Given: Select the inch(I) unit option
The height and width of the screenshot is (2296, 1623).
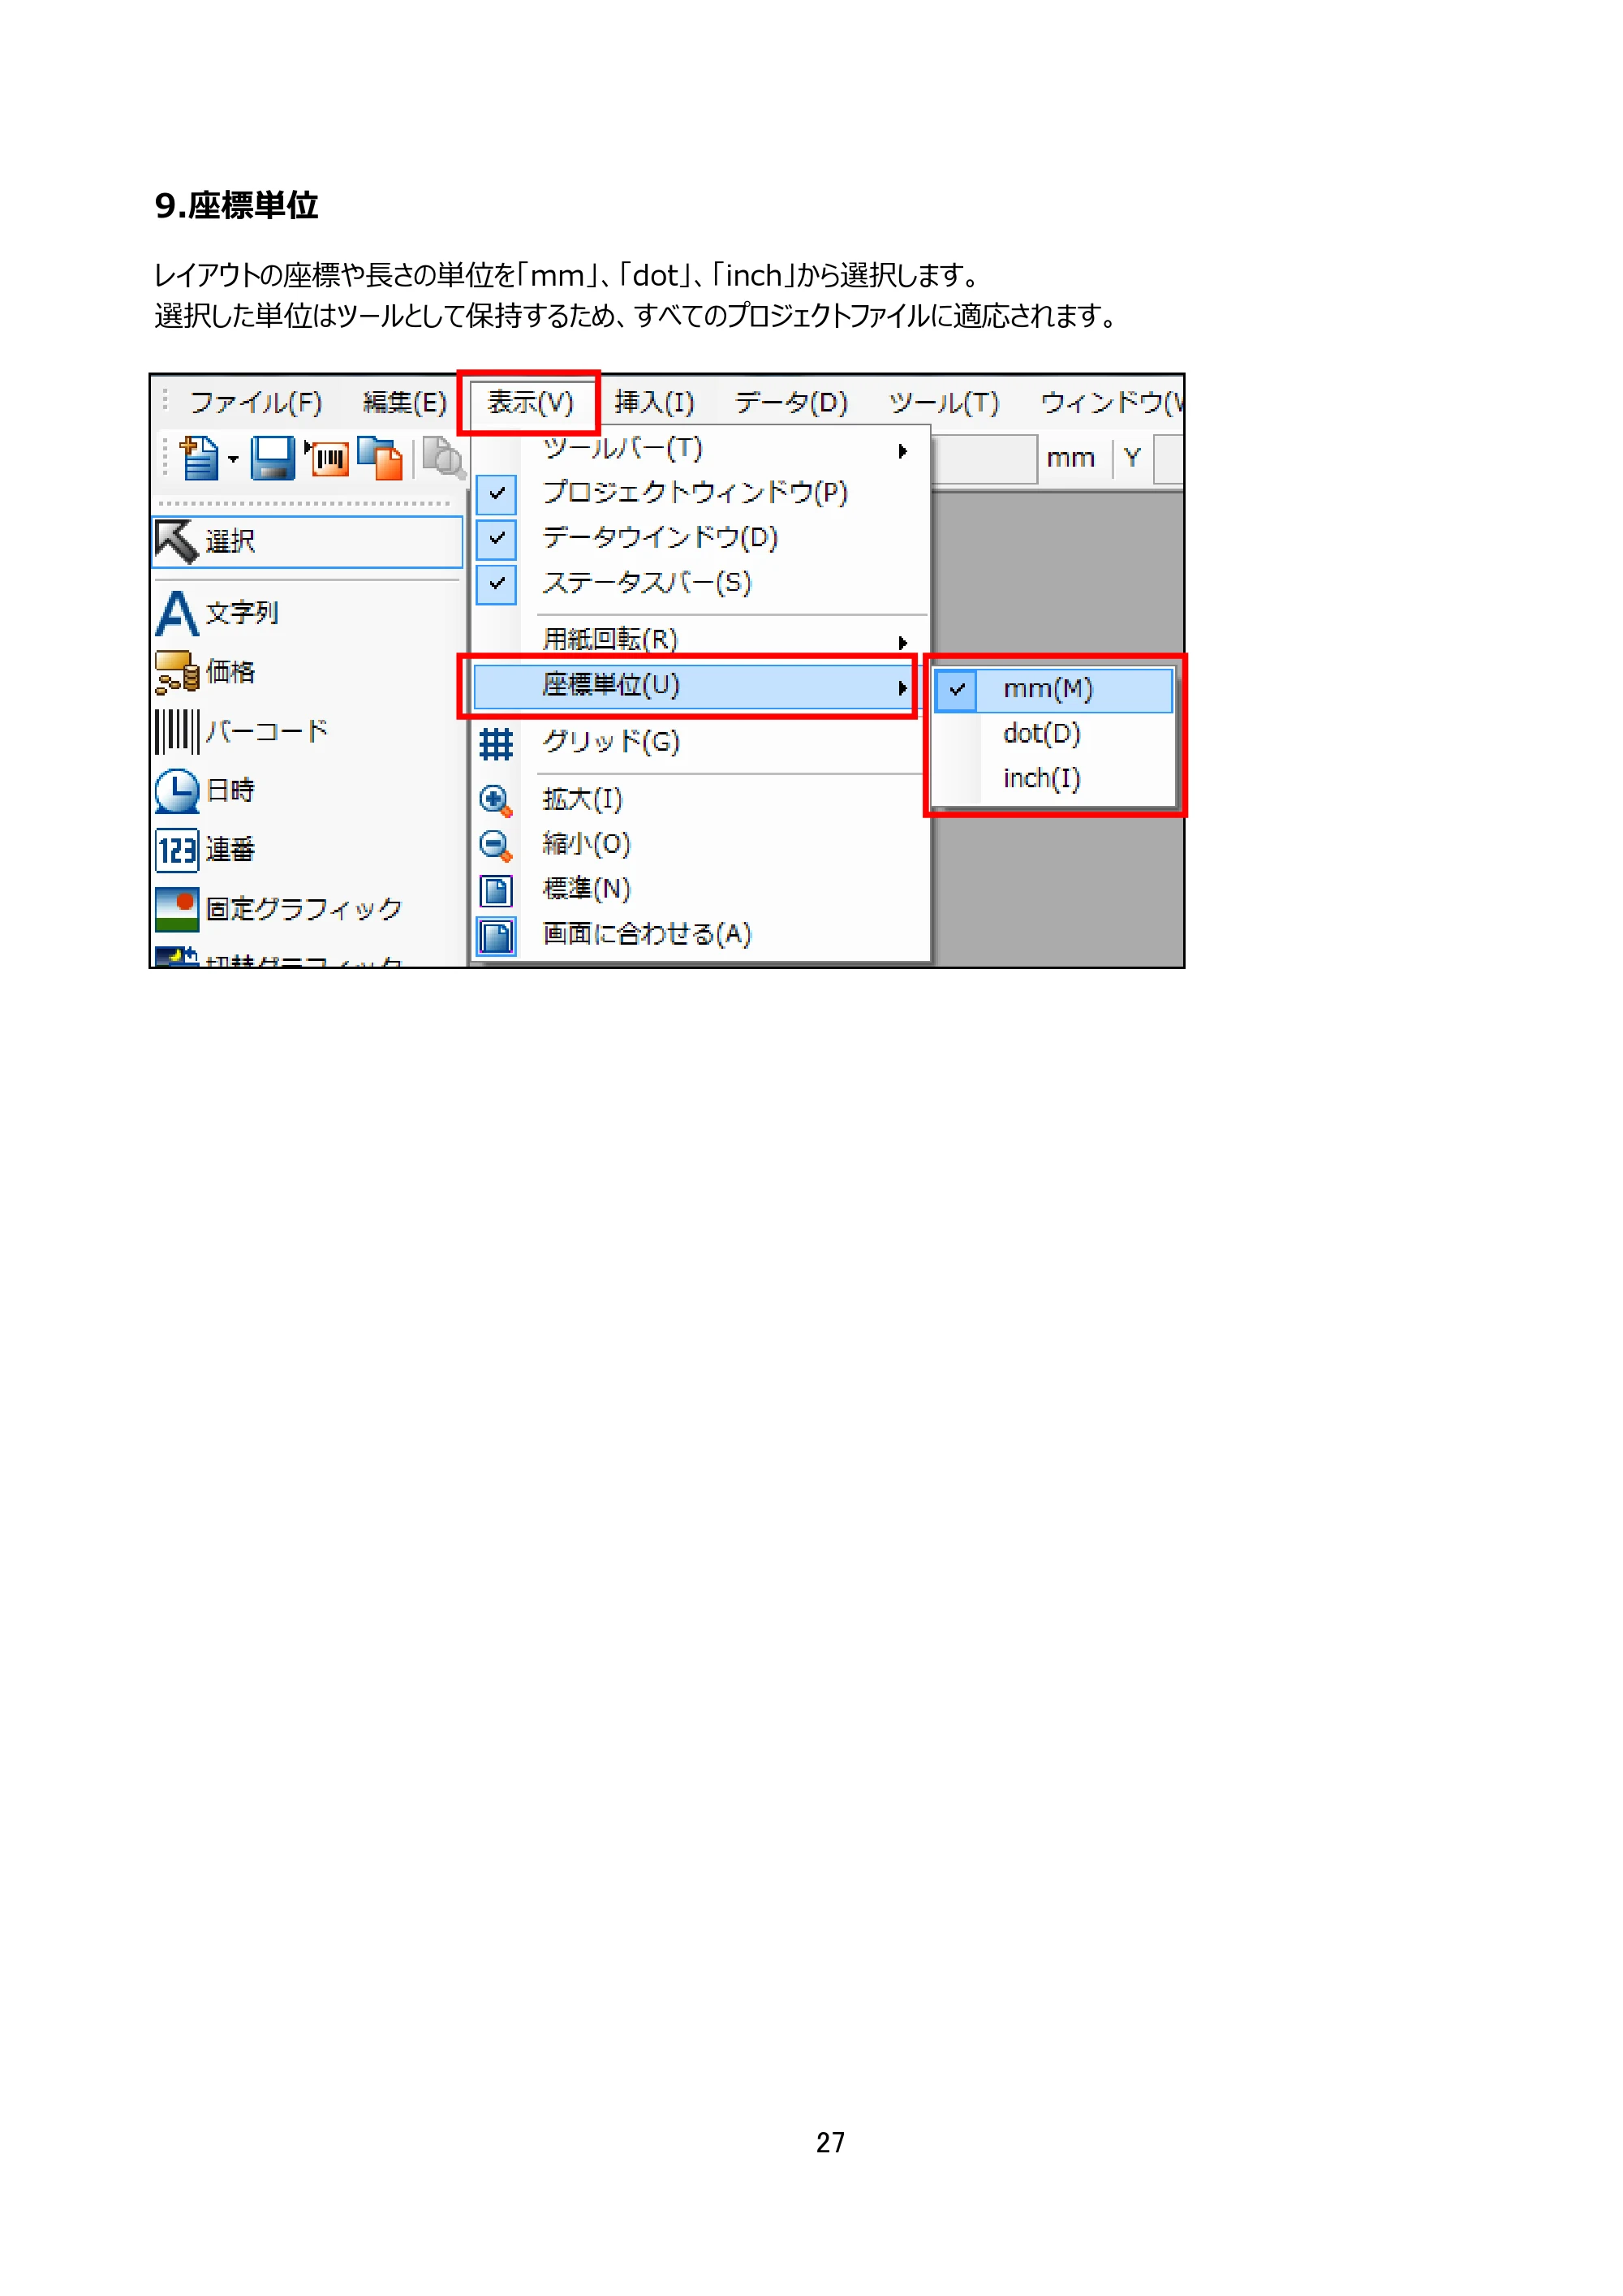Looking at the screenshot, I should (x=1053, y=778).
